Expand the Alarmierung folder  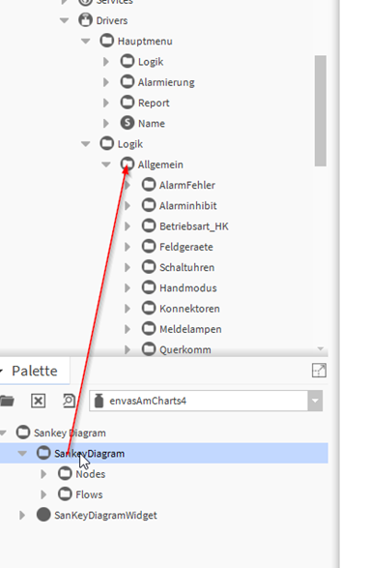pyautogui.click(x=106, y=82)
